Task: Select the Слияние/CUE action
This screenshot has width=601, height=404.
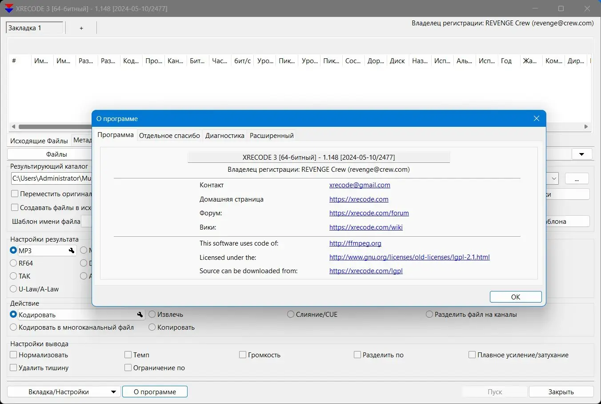Action: click(x=291, y=315)
